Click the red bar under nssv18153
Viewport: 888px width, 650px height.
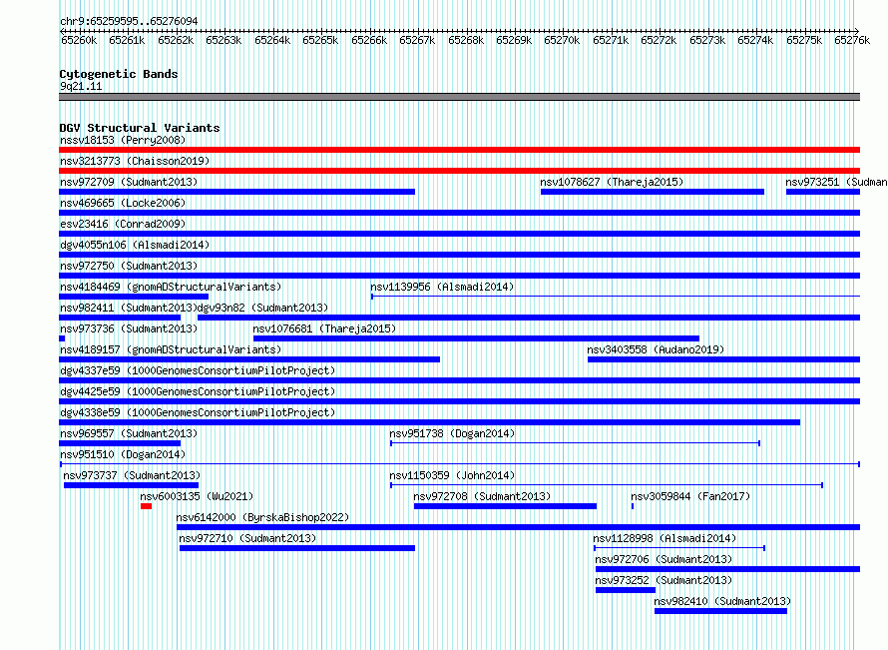point(459,150)
